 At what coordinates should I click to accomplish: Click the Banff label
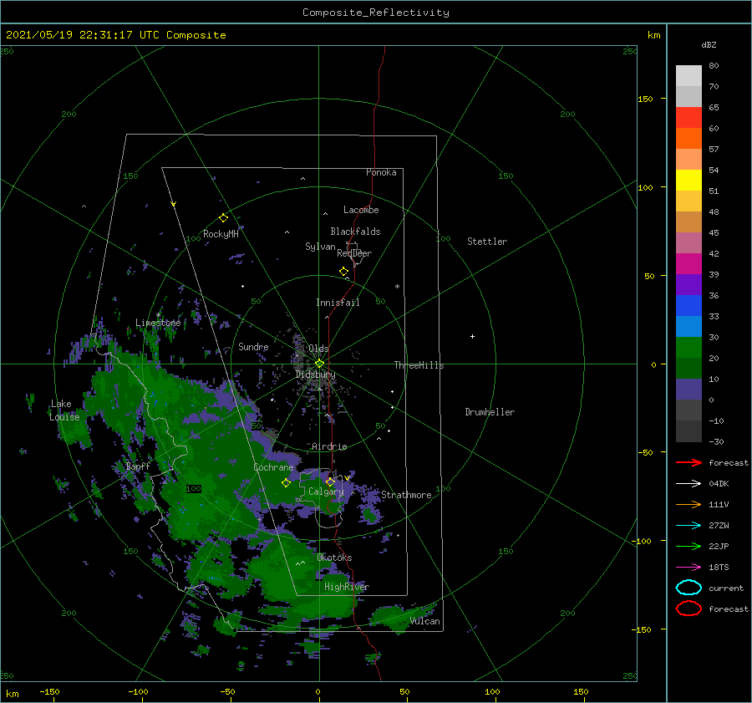click(138, 466)
